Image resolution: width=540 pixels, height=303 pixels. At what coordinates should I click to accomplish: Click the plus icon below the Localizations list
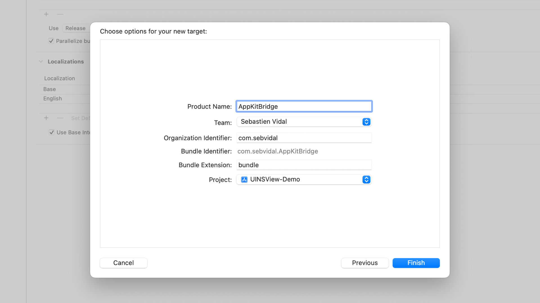(46, 118)
